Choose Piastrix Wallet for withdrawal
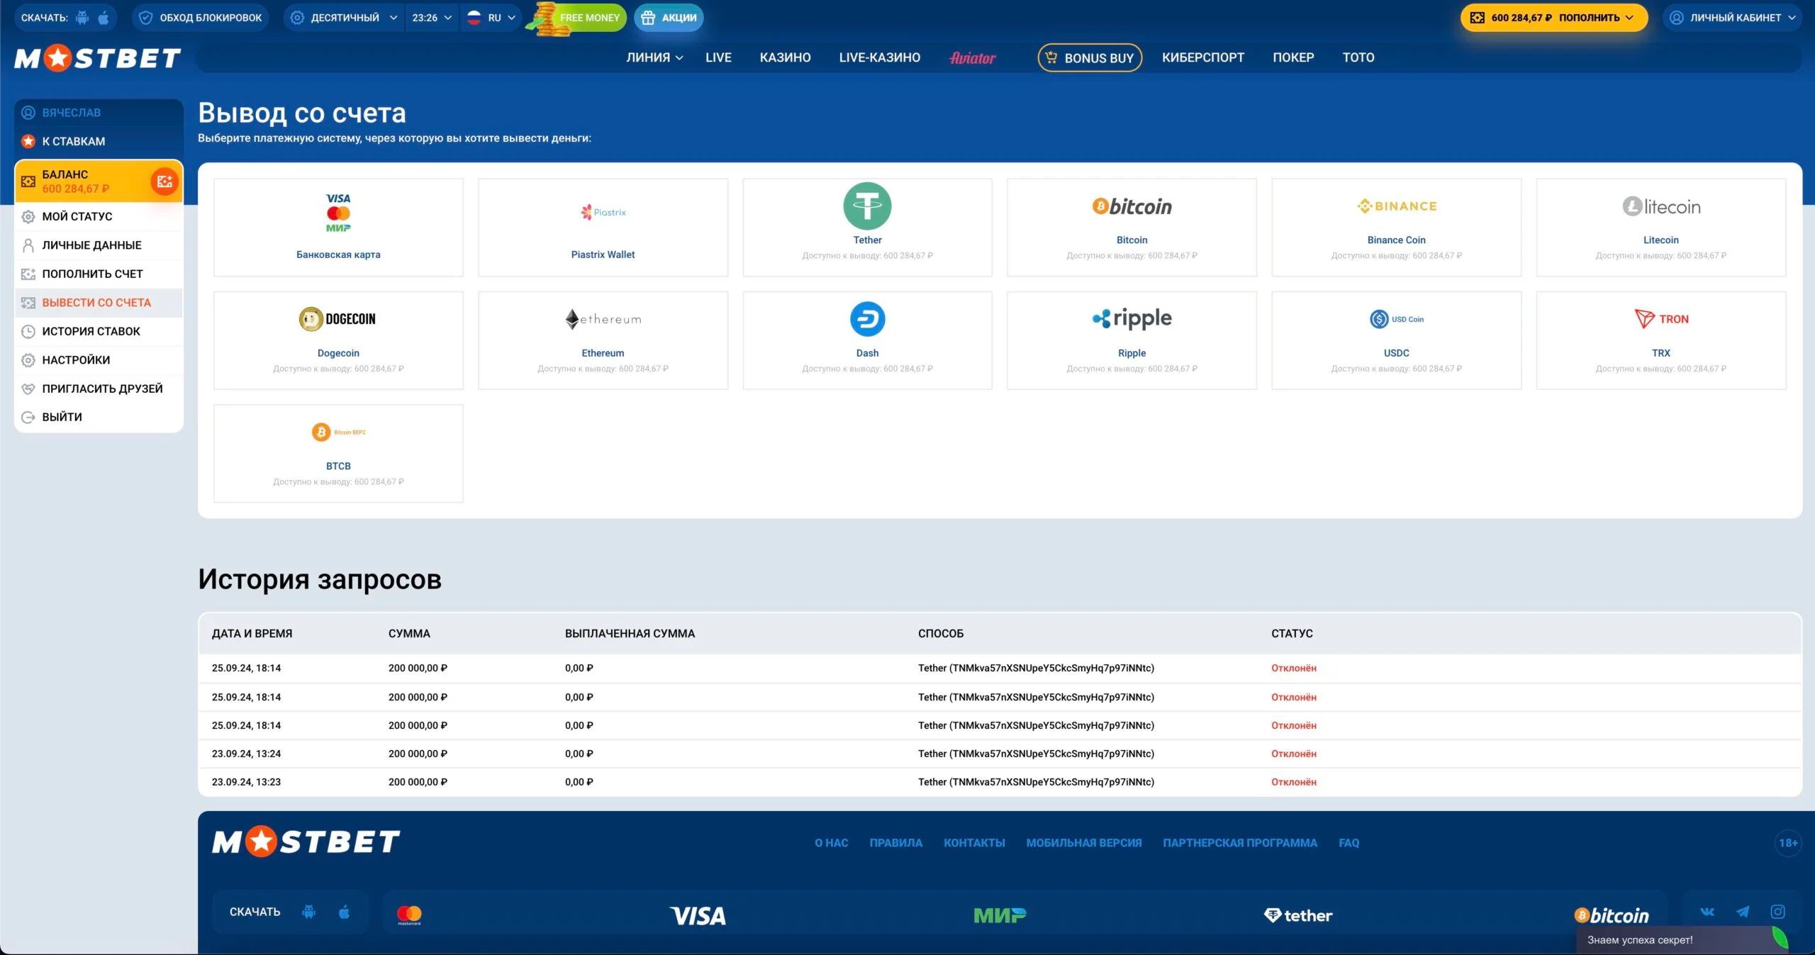The width and height of the screenshot is (1815, 955). point(603,225)
